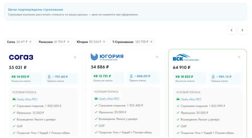The width and height of the screenshot is (252, 138).
Task: Click 'Страховое покрытие: 1 900 000 ₽'
Action: point(39,106)
